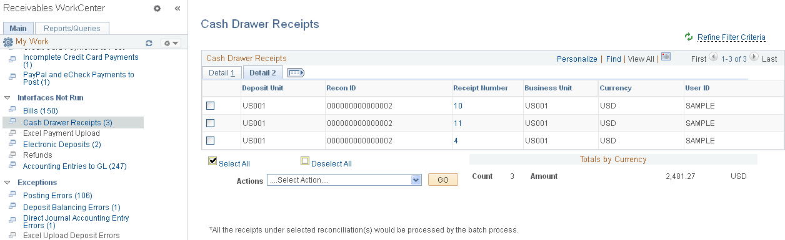The width and height of the screenshot is (785, 240).
Task: Click the GO button
Action: (x=443, y=180)
